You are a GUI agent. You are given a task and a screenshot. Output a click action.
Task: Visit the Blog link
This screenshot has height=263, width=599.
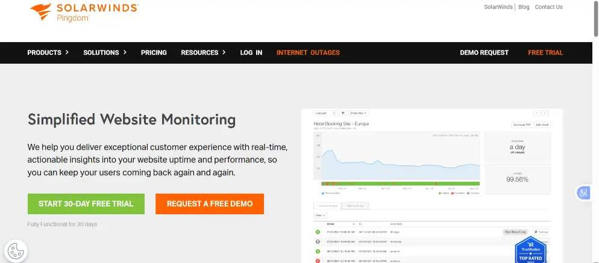tap(524, 7)
